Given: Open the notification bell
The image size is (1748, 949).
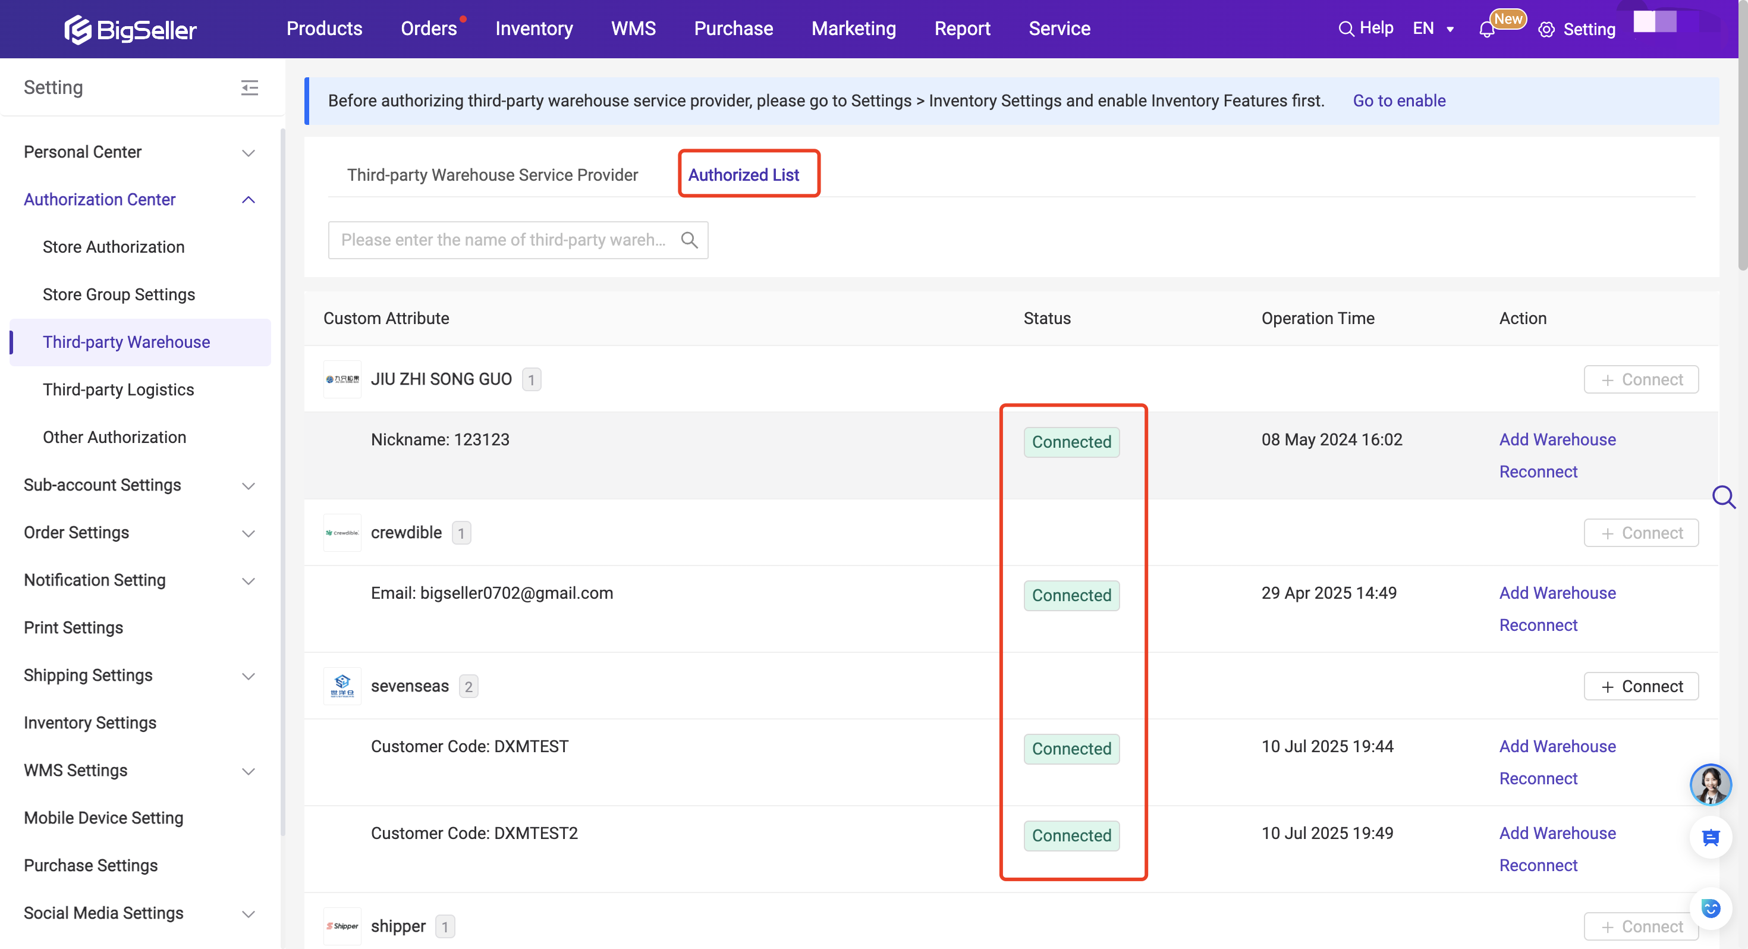Looking at the screenshot, I should coord(1486,30).
